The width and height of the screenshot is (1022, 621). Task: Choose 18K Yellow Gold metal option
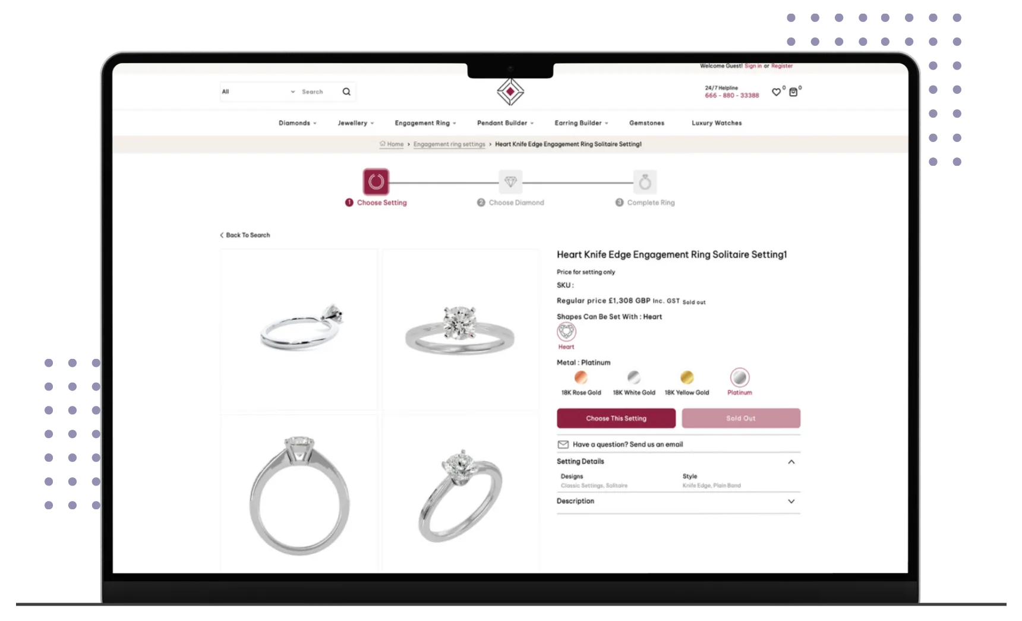pyautogui.click(x=687, y=377)
